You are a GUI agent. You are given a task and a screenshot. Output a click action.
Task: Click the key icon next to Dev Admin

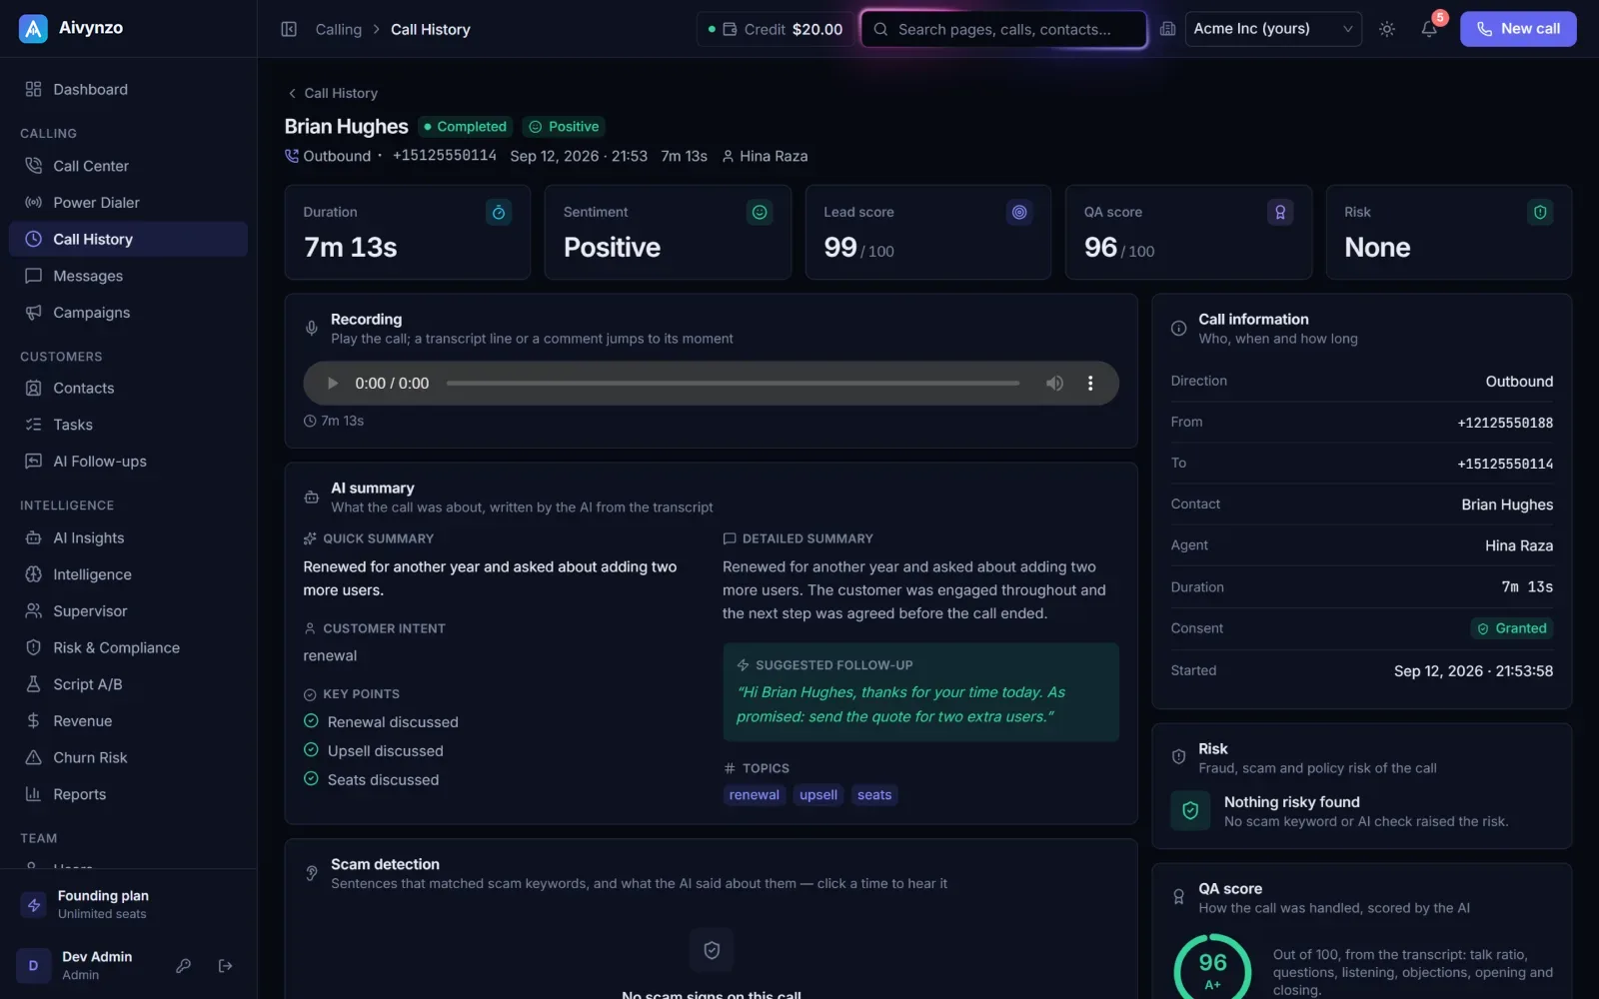pyautogui.click(x=183, y=965)
